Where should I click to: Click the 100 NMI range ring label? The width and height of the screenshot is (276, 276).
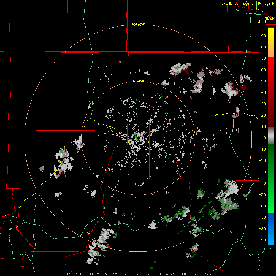coord(138,25)
